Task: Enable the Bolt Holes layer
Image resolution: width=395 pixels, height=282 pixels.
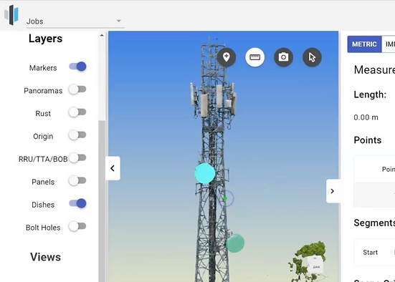Action: coord(77,226)
